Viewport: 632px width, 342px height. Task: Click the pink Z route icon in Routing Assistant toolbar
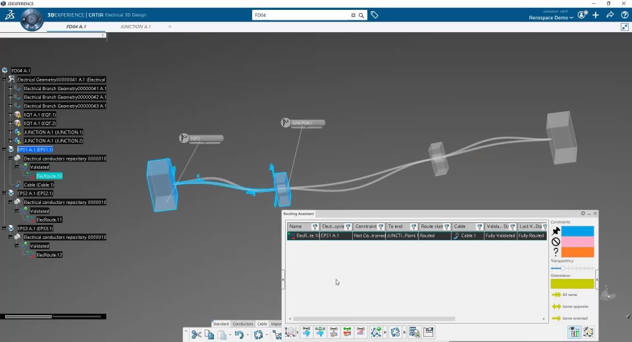click(361, 332)
